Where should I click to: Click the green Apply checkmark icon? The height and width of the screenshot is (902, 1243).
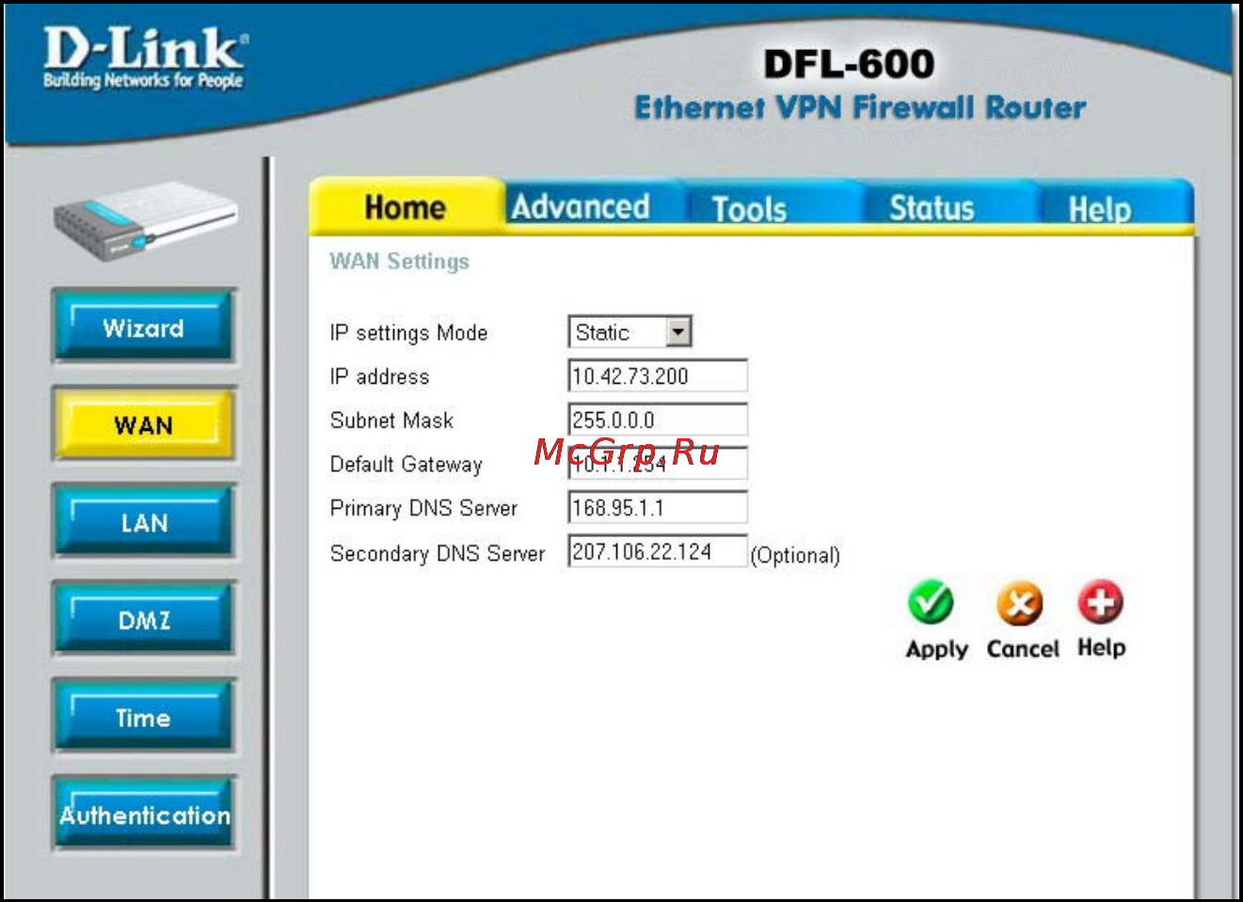931,603
